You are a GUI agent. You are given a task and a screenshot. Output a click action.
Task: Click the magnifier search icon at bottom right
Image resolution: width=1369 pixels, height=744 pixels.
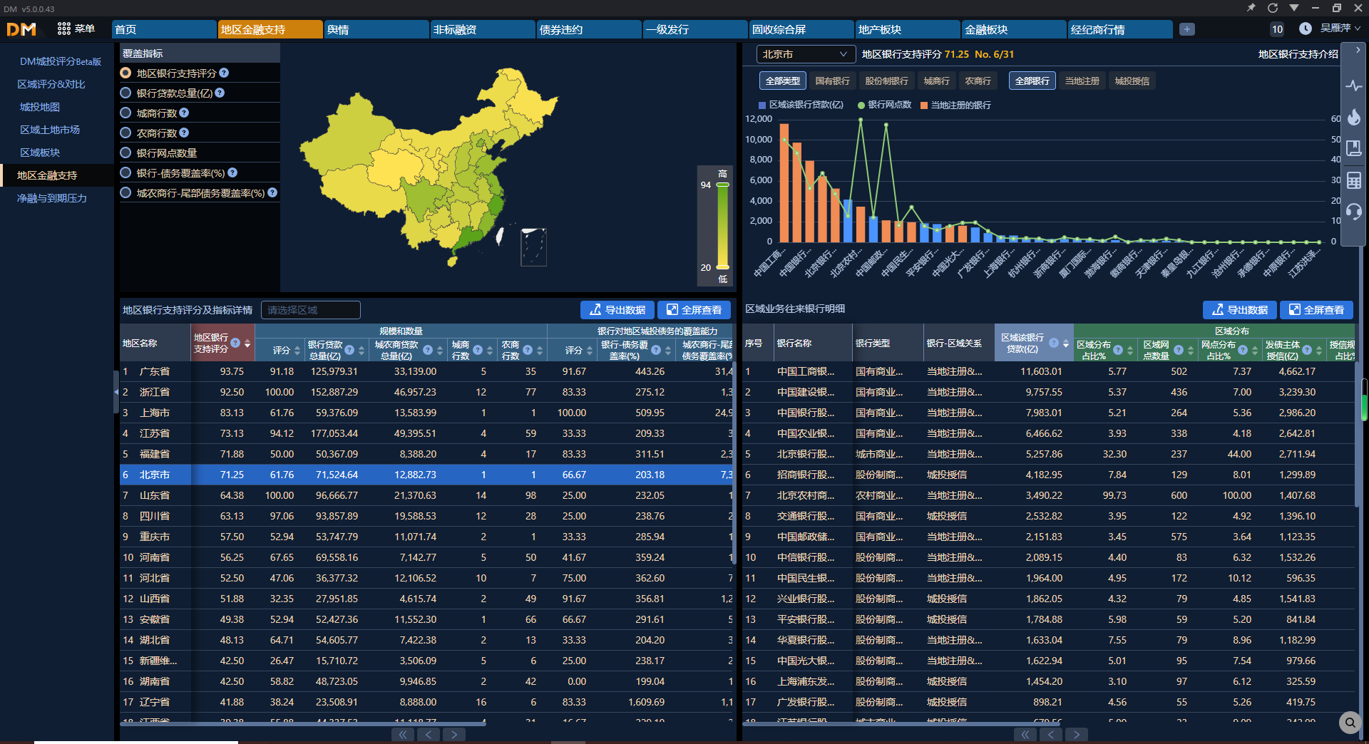tap(1350, 723)
